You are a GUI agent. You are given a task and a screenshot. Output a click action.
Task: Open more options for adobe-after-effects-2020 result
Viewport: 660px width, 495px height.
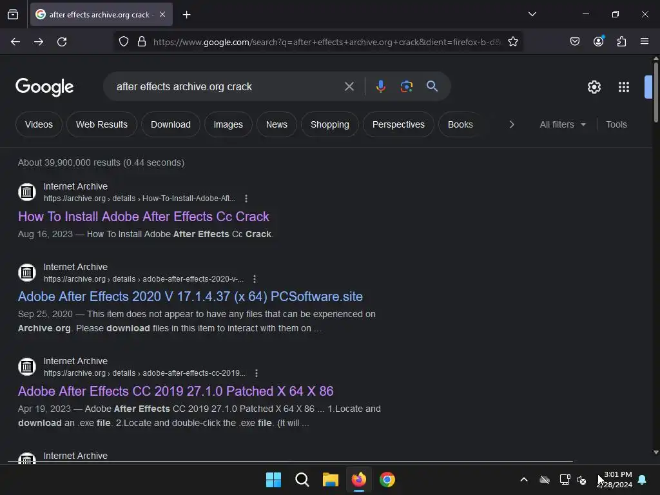[254, 279]
